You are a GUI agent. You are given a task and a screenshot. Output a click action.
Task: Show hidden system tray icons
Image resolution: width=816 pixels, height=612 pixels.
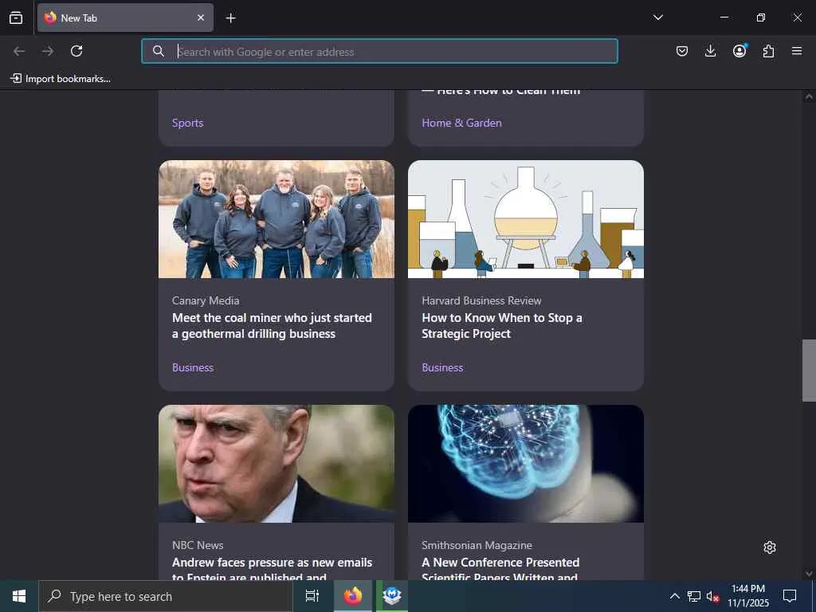[x=674, y=596]
